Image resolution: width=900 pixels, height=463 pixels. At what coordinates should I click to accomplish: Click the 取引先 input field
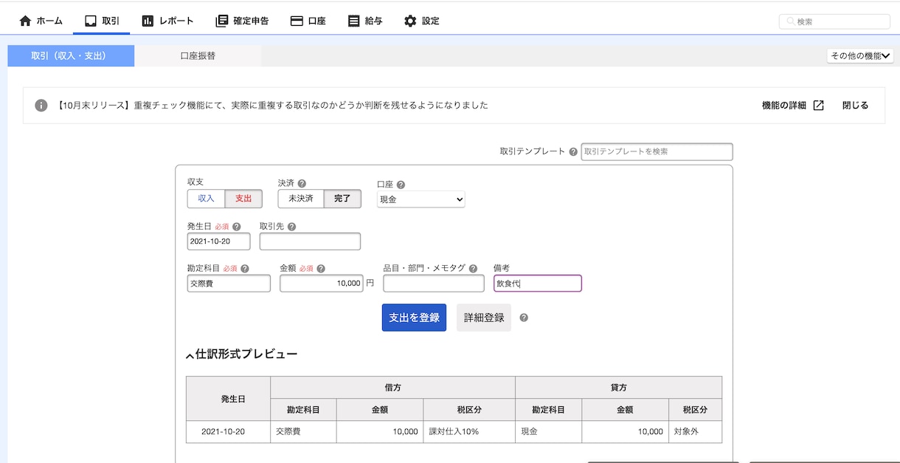[x=310, y=241]
